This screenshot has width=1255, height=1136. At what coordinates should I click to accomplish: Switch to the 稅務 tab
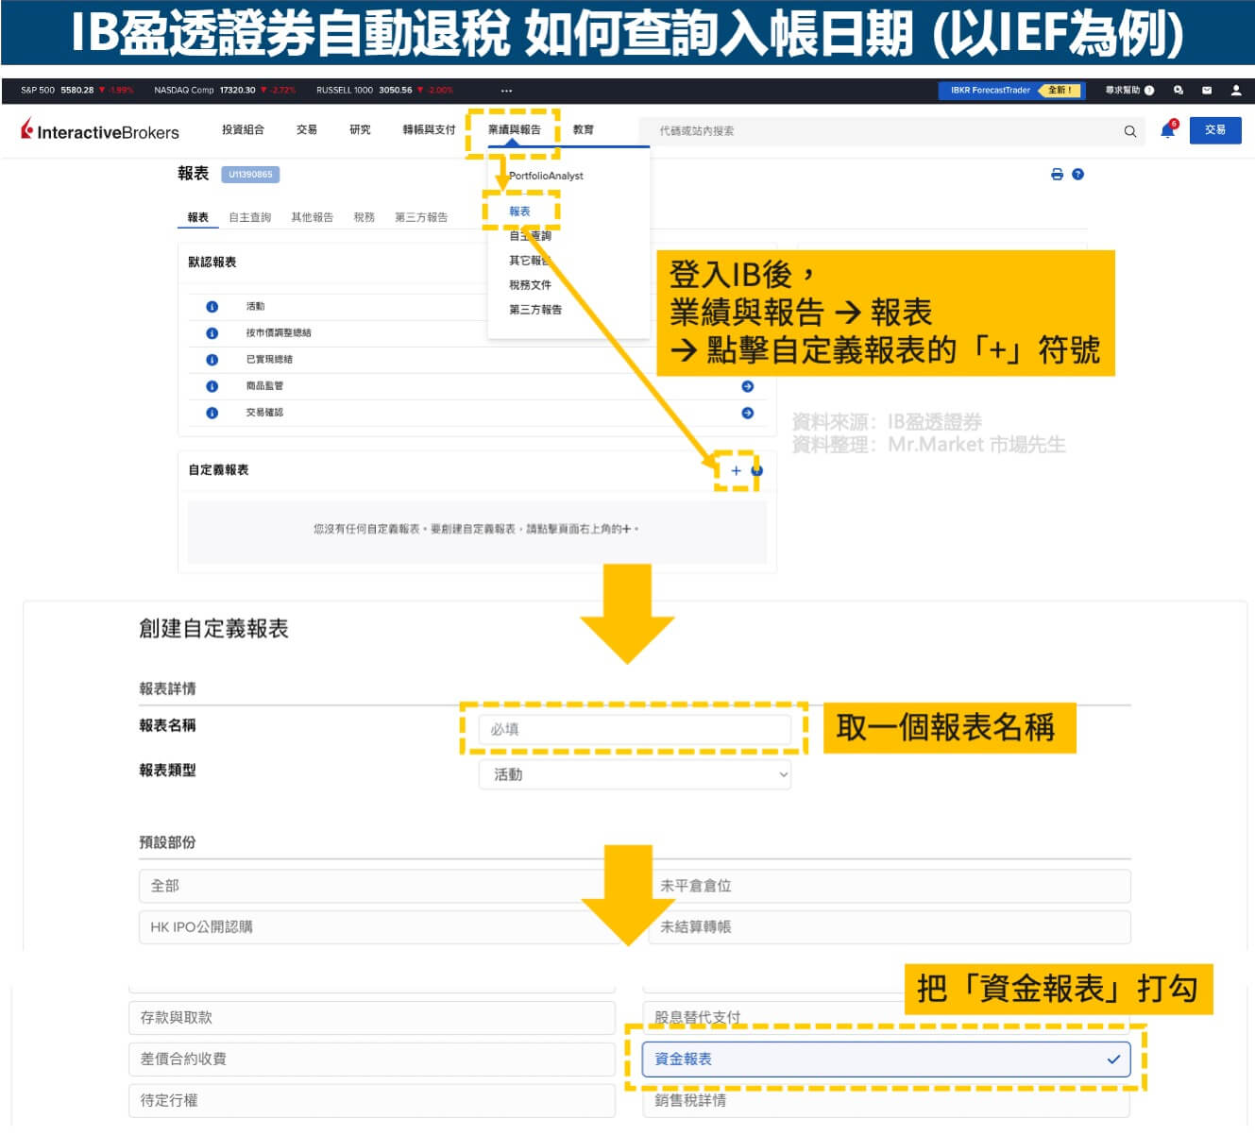click(364, 217)
